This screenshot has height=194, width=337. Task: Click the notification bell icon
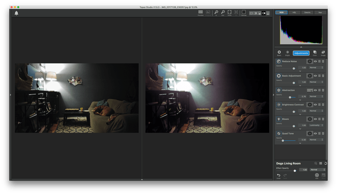click(17, 13)
